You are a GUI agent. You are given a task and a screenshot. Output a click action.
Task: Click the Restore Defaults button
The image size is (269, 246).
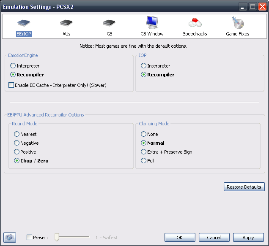pos(244,187)
